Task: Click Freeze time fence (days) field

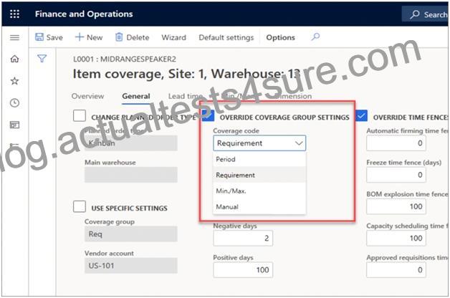Action: click(396, 175)
